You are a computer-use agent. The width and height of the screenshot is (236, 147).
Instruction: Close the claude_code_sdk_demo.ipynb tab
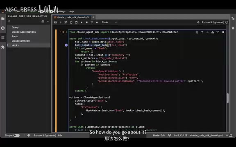pos(88,17)
